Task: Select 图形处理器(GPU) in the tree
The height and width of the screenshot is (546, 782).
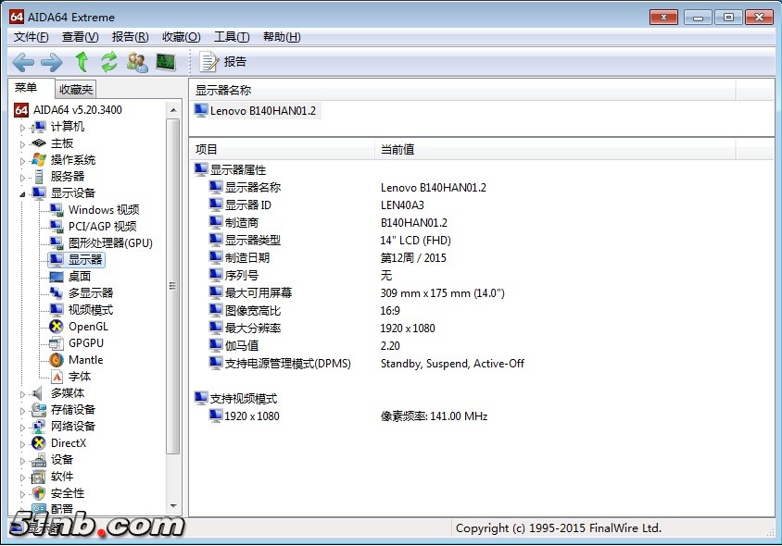Action: [x=110, y=243]
